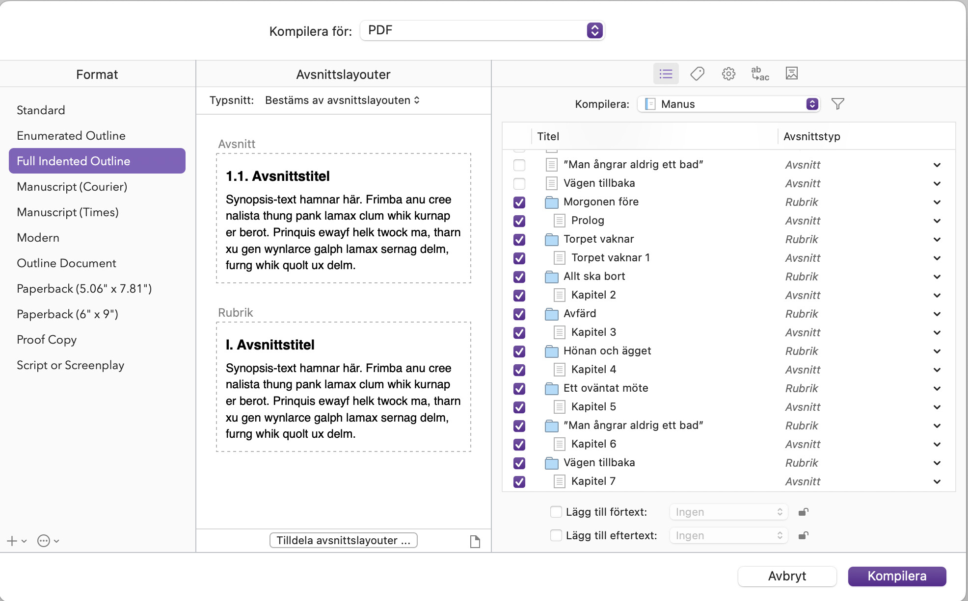The width and height of the screenshot is (968, 601).
Task: Click the Kompilera button
Action: (897, 576)
